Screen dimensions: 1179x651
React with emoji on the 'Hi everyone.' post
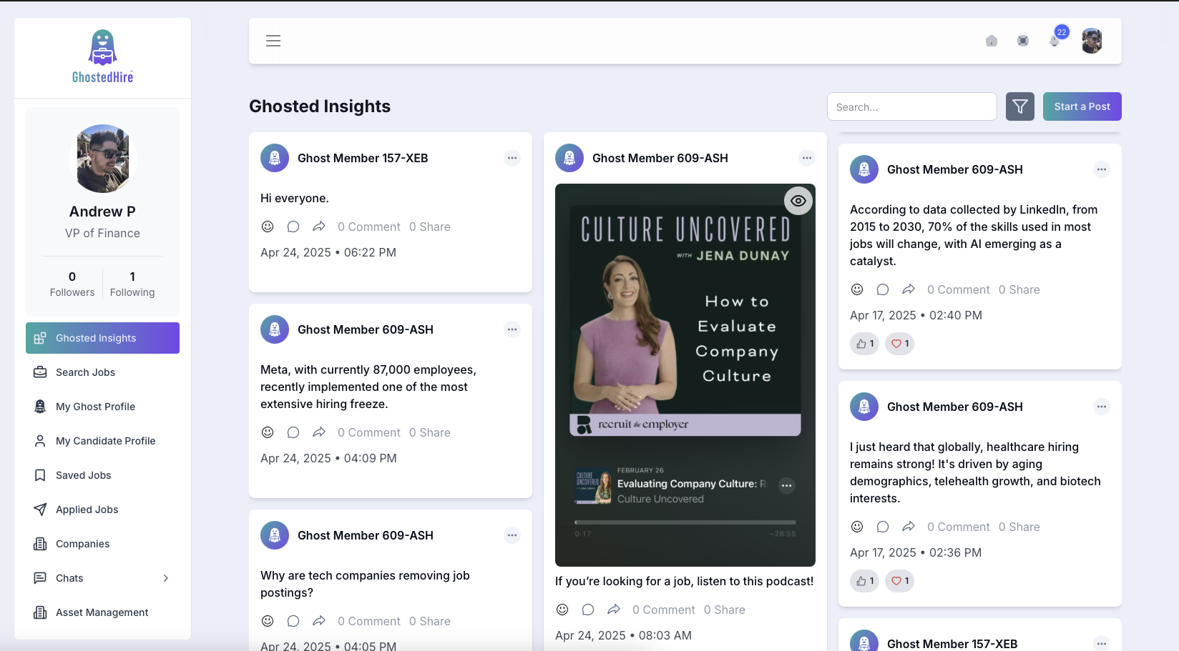click(x=268, y=227)
